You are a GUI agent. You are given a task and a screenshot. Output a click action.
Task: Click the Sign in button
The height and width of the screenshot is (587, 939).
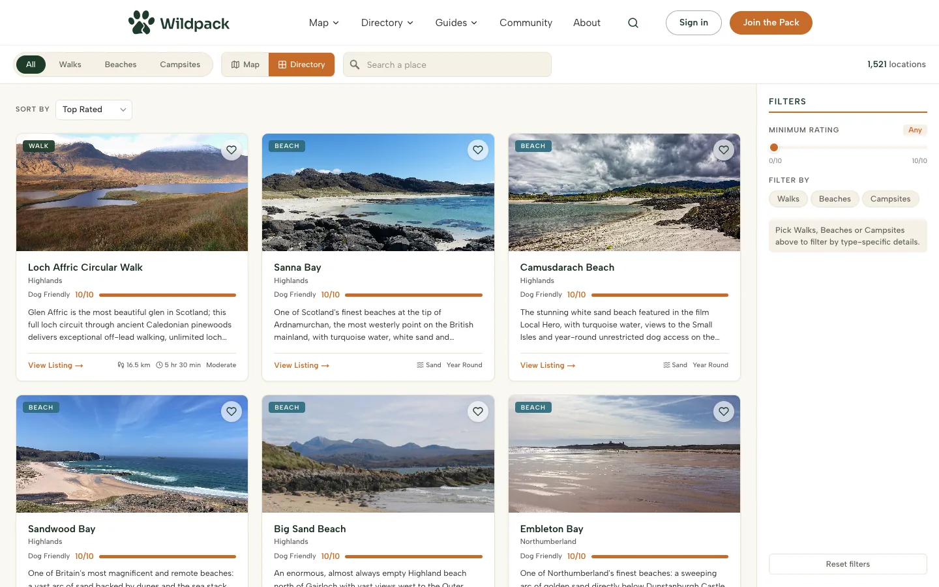(x=694, y=23)
